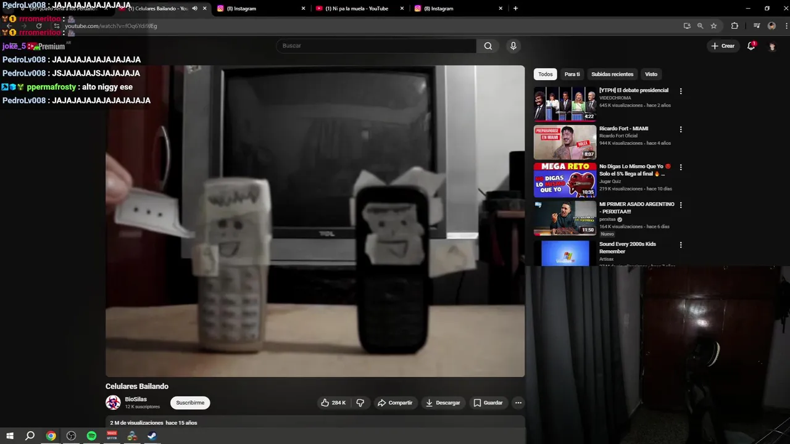Subscribe via the Suscribirme button
The image size is (790, 444).
pyautogui.click(x=190, y=403)
